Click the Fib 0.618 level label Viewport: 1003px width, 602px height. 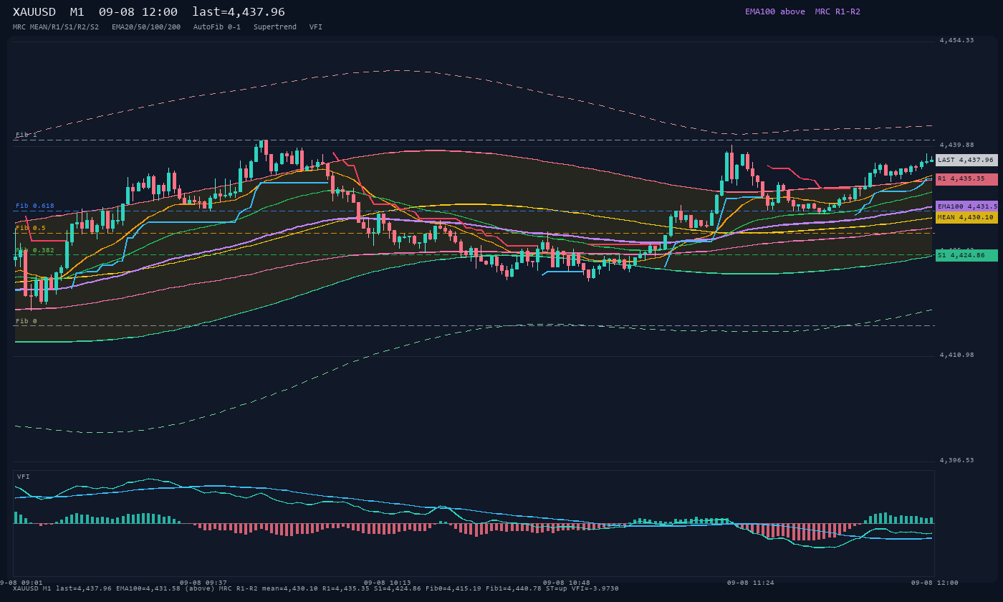[35, 206]
